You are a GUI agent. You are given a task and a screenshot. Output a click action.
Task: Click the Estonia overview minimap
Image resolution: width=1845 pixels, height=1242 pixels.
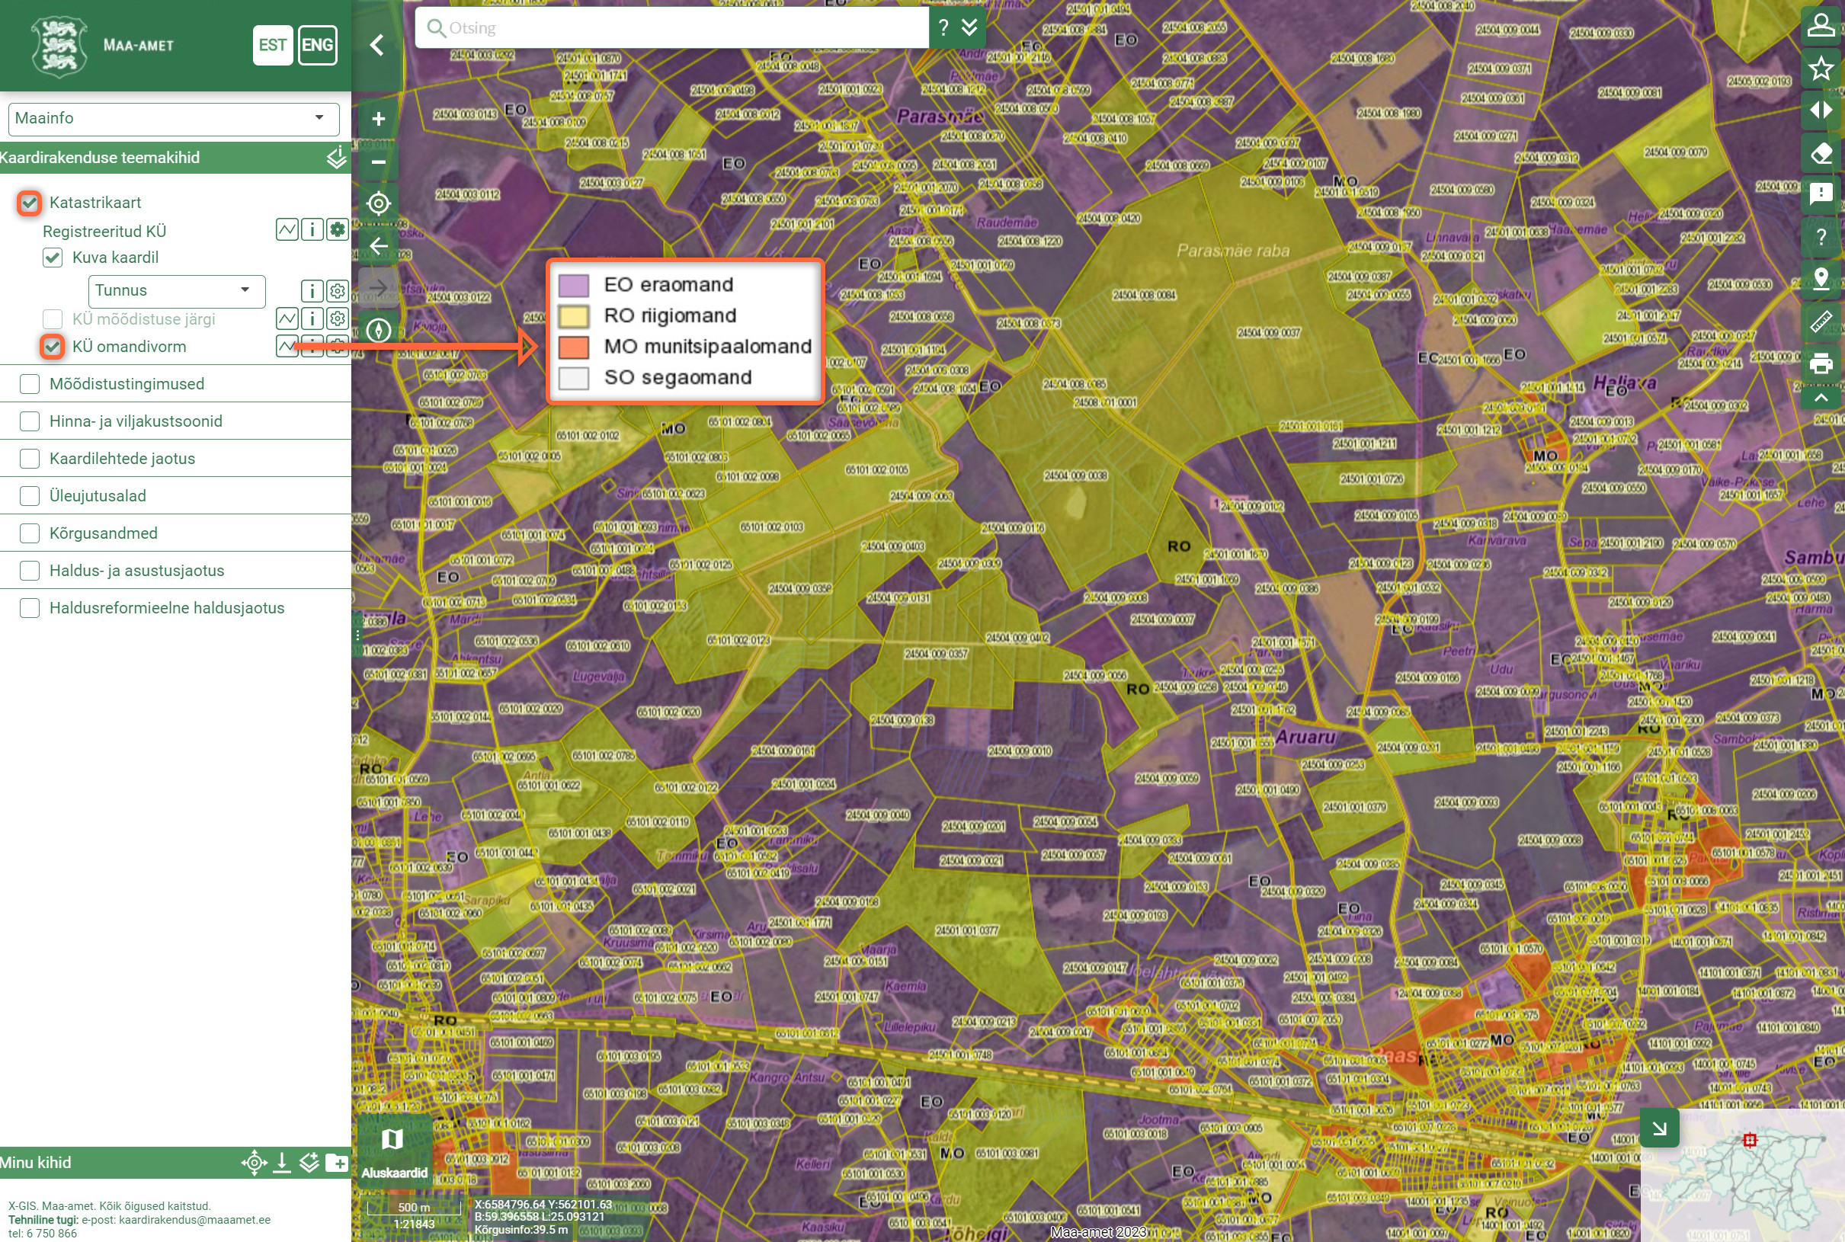coord(1743,1176)
